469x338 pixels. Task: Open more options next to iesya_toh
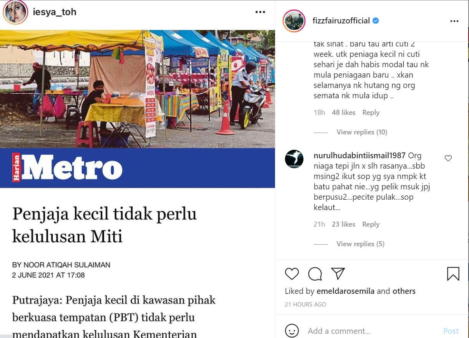[x=260, y=12]
